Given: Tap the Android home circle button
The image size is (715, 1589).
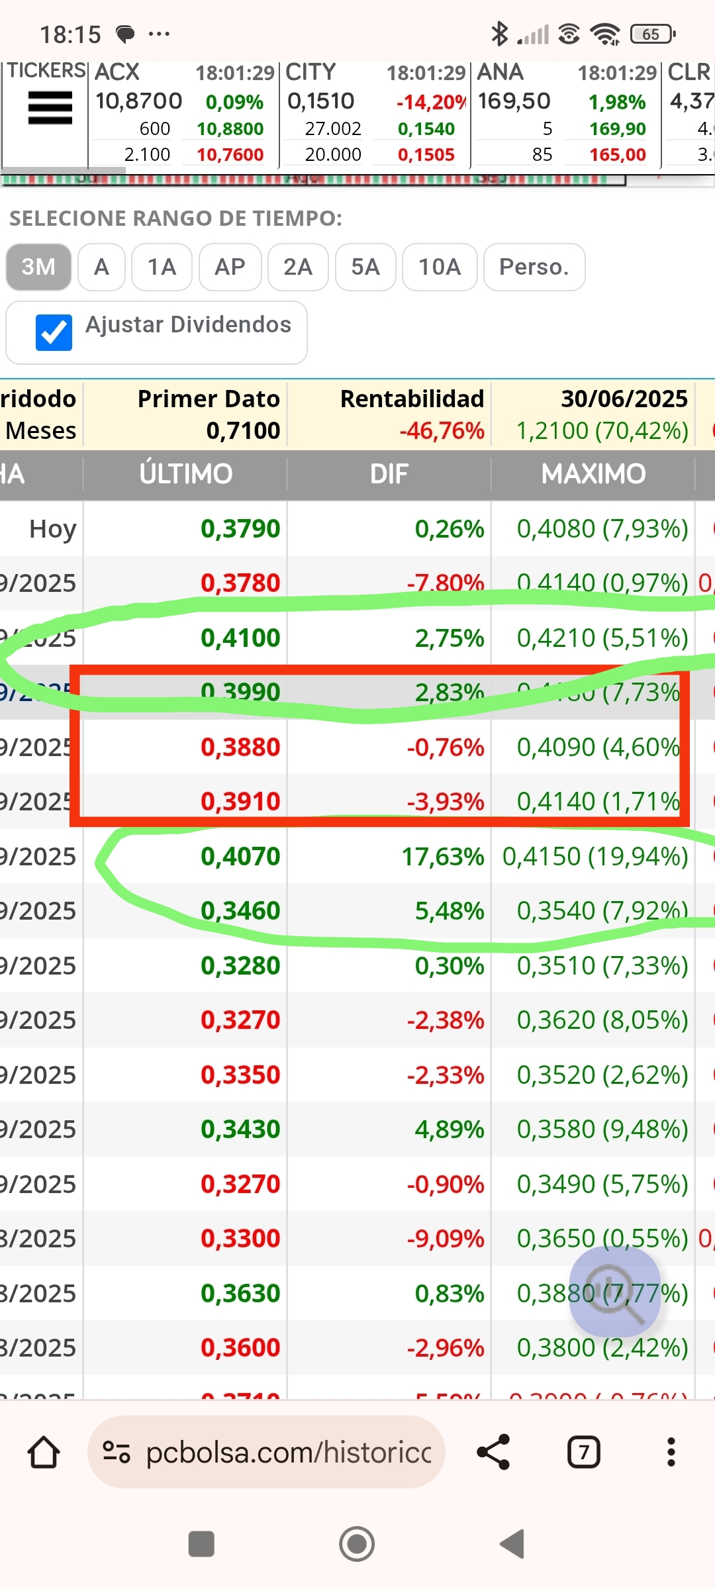Looking at the screenshot, I should point(357,1544).
